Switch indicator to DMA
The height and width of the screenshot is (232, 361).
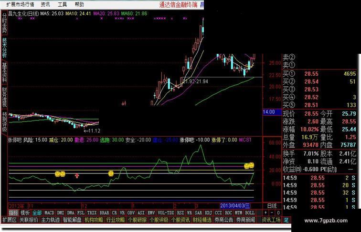(x=71, y=212)
